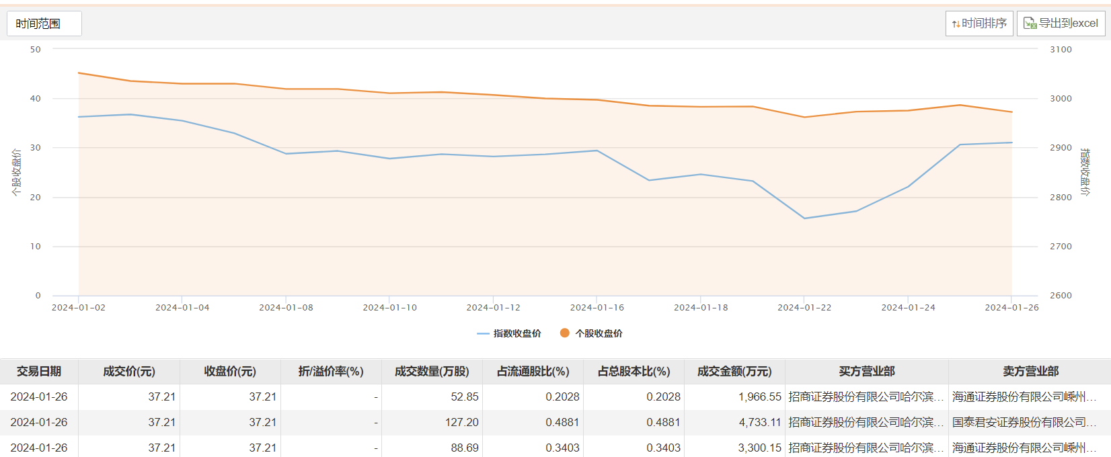Click the blue index line's lowest point
The image size is (1111, 457).
[x=804, y=218]
